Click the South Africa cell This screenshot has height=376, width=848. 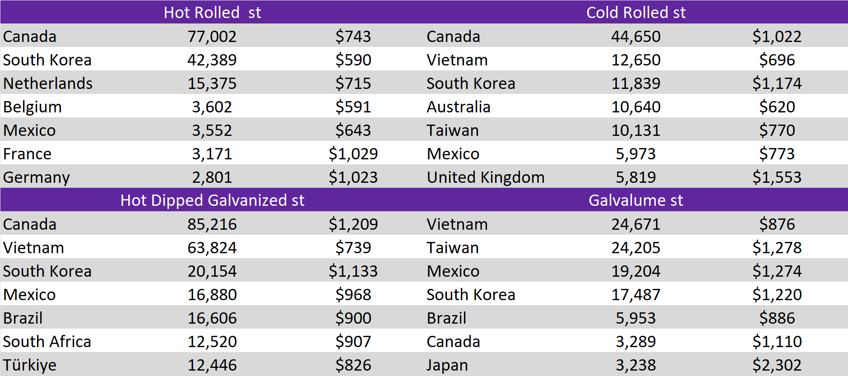click(x=47, y=342)
